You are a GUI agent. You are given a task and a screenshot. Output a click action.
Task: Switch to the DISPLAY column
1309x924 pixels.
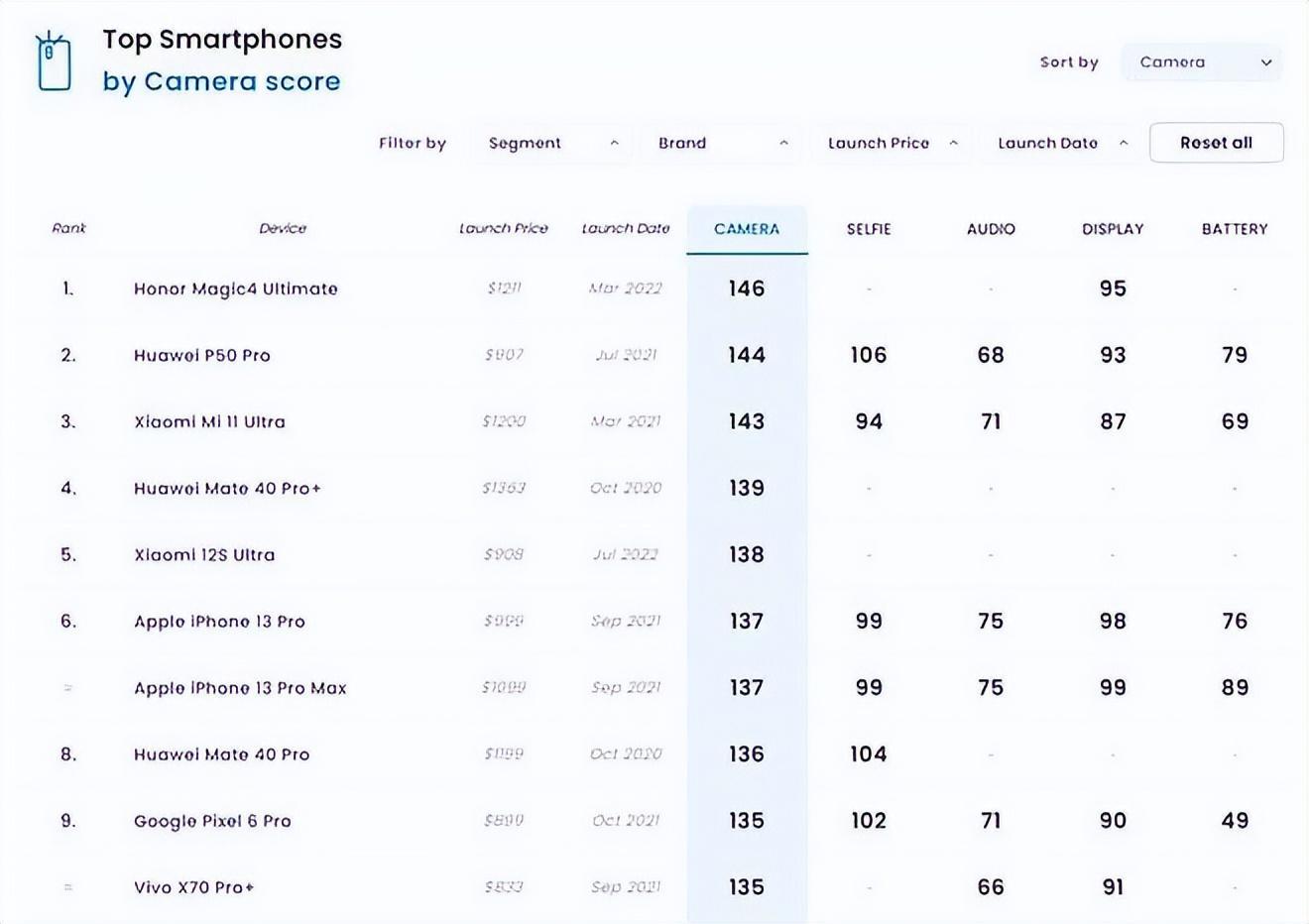1113,229
